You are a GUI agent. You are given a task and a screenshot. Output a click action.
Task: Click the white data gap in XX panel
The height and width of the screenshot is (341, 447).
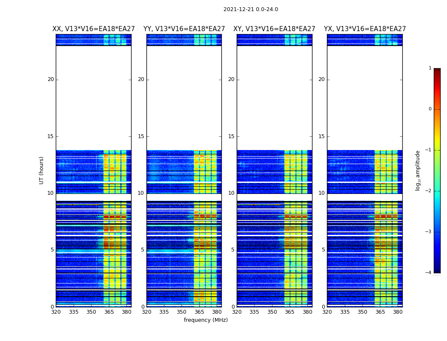click(x=93, y=98)
